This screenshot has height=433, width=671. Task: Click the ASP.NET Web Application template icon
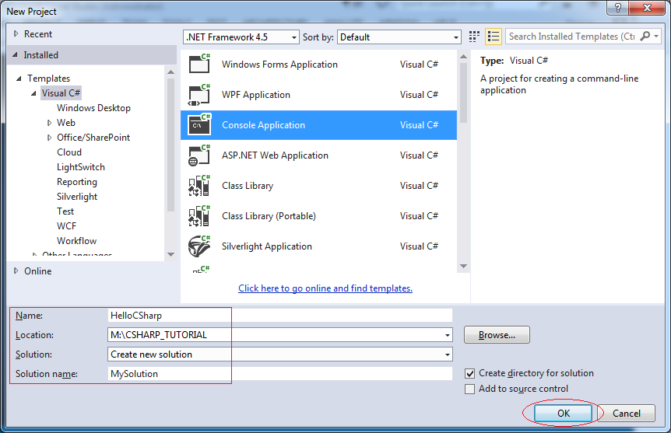pyautogui.click(x=199, y=155)
